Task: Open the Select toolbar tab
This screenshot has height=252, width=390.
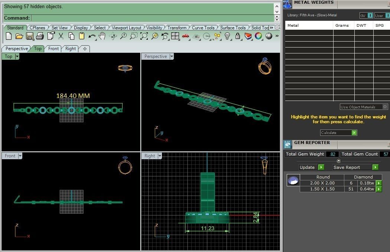Action: [x=100, y=28]
